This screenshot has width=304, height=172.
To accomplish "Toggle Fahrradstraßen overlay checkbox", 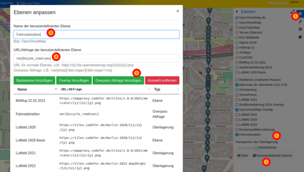I will coord(237,134).
